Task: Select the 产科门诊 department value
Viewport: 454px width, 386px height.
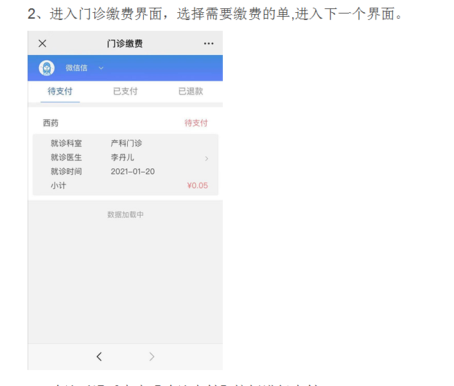Action: (127, 143)
